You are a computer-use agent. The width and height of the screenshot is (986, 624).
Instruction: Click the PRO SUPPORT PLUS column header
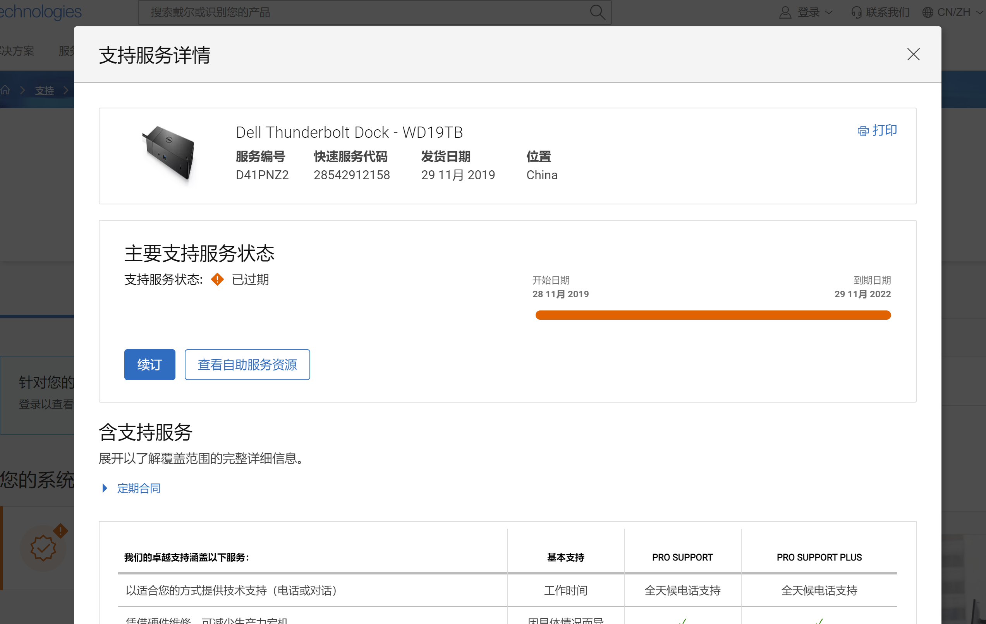point(819,557)
